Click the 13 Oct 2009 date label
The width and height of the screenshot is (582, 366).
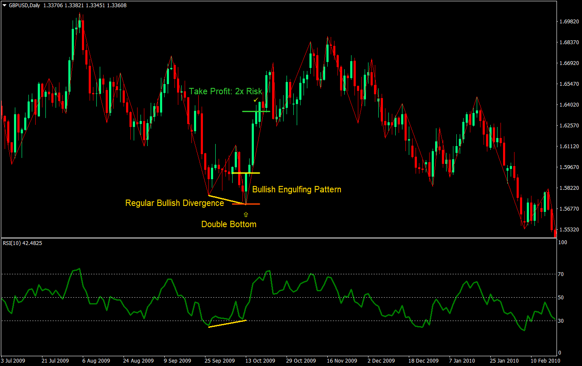[x=259, y=360]
